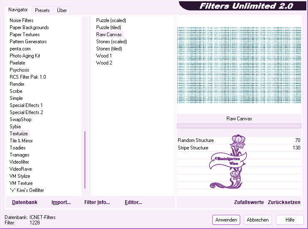Choose Puzzle (tiled) filter
The height and width of the screenshot is (229, 308).
(x=109, y=27)
